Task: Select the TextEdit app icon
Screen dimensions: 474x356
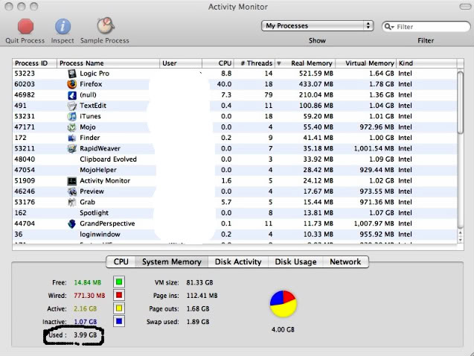Action: (72, 106)
